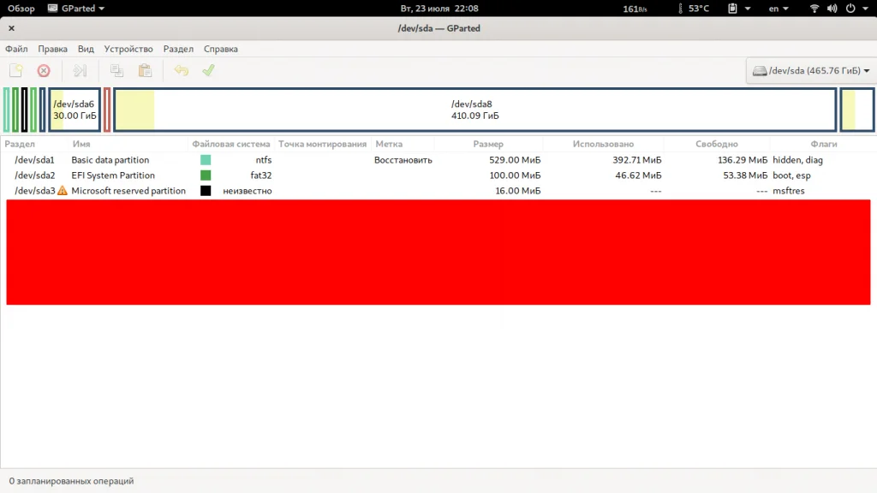Click the 529.00 МиБ size cell
This screenshot has width=877, height=493.
[x=515, y=160]
